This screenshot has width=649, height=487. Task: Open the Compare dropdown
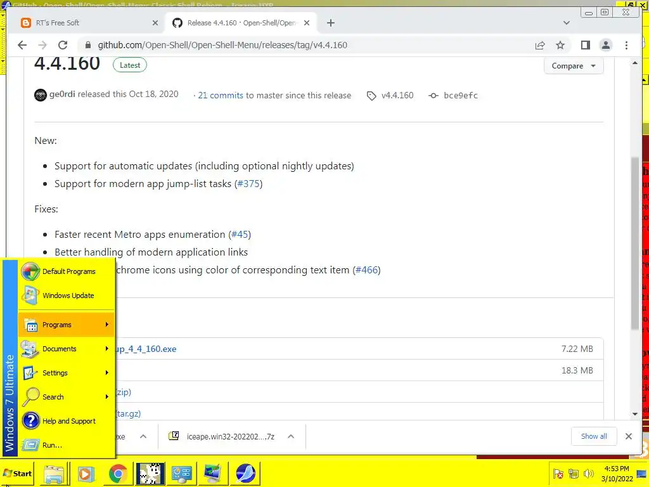point(573,66)
